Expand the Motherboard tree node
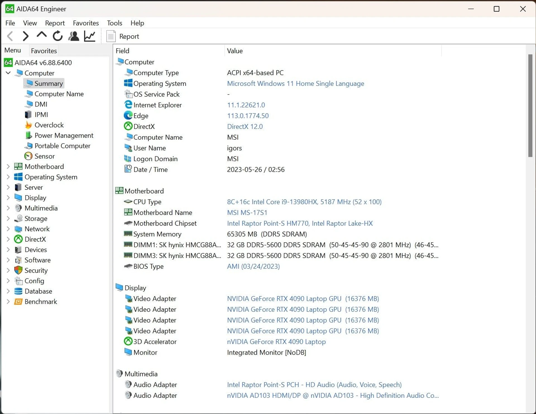The image size is (536, 414). point(8,166)
